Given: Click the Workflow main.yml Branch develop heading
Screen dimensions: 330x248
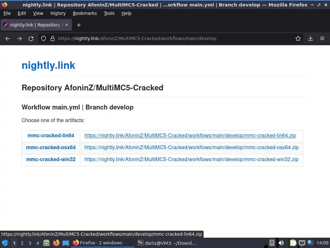Looking at the screenshot, I should click(x=77, y=107).
